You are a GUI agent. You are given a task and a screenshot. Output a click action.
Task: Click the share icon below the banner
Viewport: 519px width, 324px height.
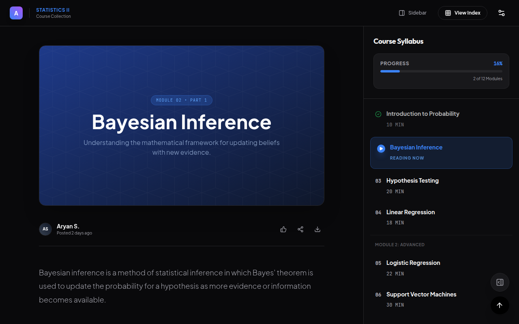coord(300,229)
